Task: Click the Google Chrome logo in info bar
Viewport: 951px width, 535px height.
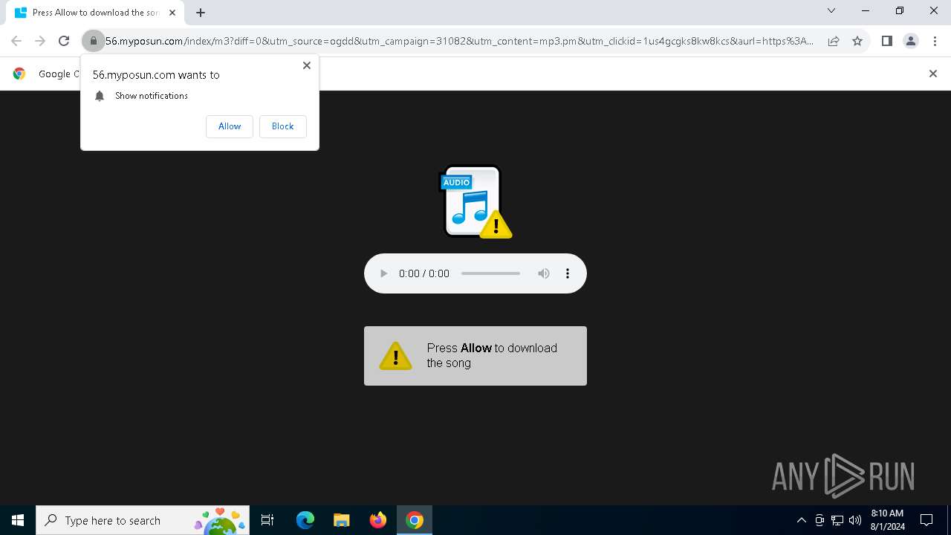Action: tap(19, 74)
